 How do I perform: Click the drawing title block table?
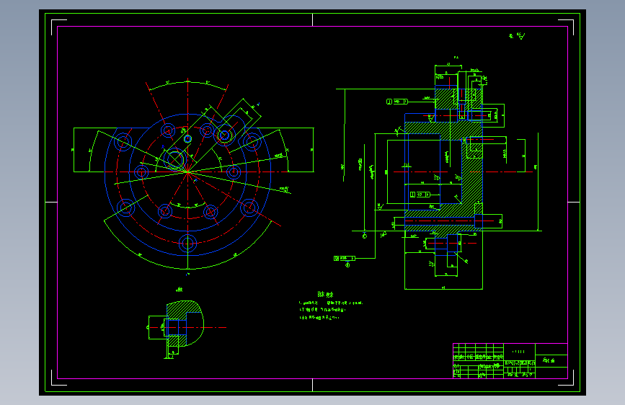[x=510, y=361]
